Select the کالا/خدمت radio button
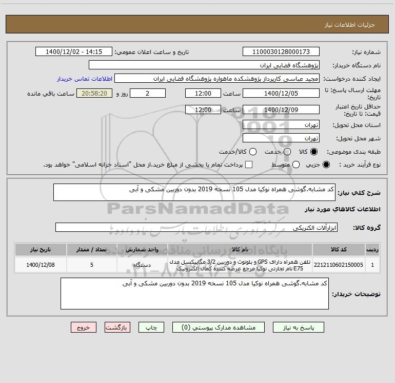Screen dimensions: 395x383 click(x=253, y=152)
